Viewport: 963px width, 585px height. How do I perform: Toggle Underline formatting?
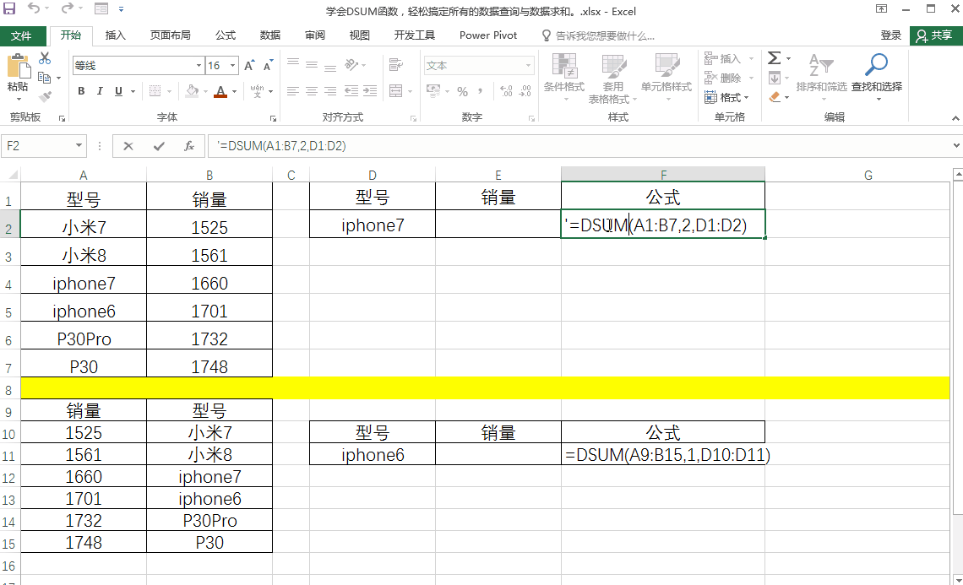(x=118, y=91)
